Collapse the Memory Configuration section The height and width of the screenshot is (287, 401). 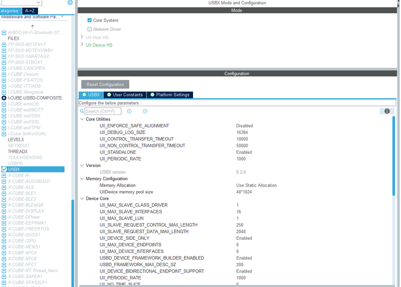(x=82, y=179)
